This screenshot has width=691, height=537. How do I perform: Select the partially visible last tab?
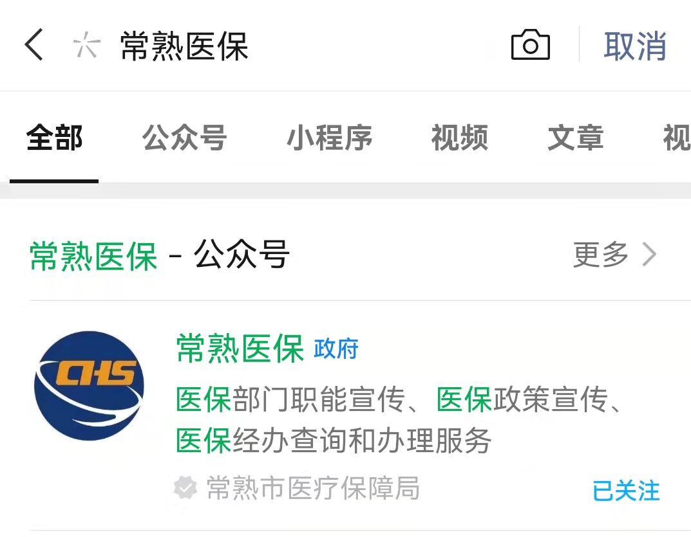point(677,138)
